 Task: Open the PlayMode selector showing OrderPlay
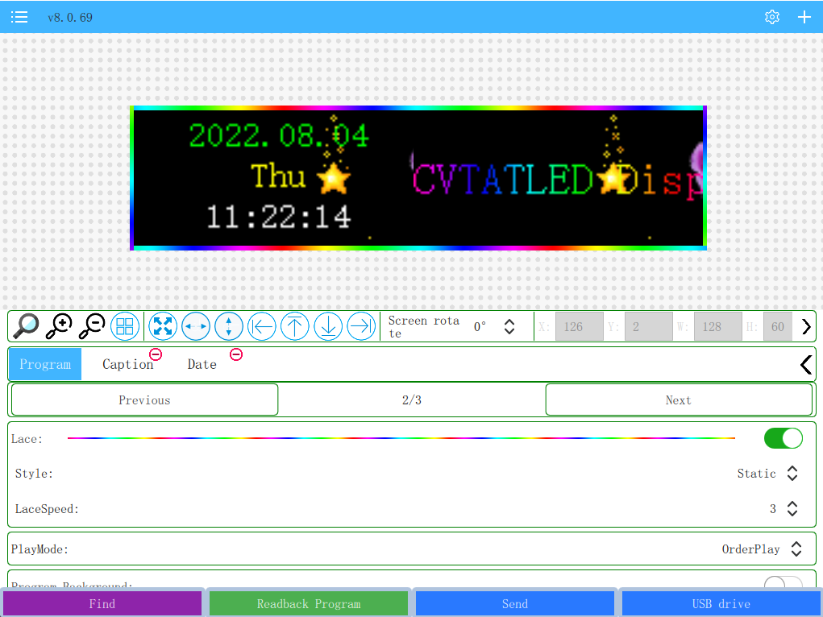(762, 549)
